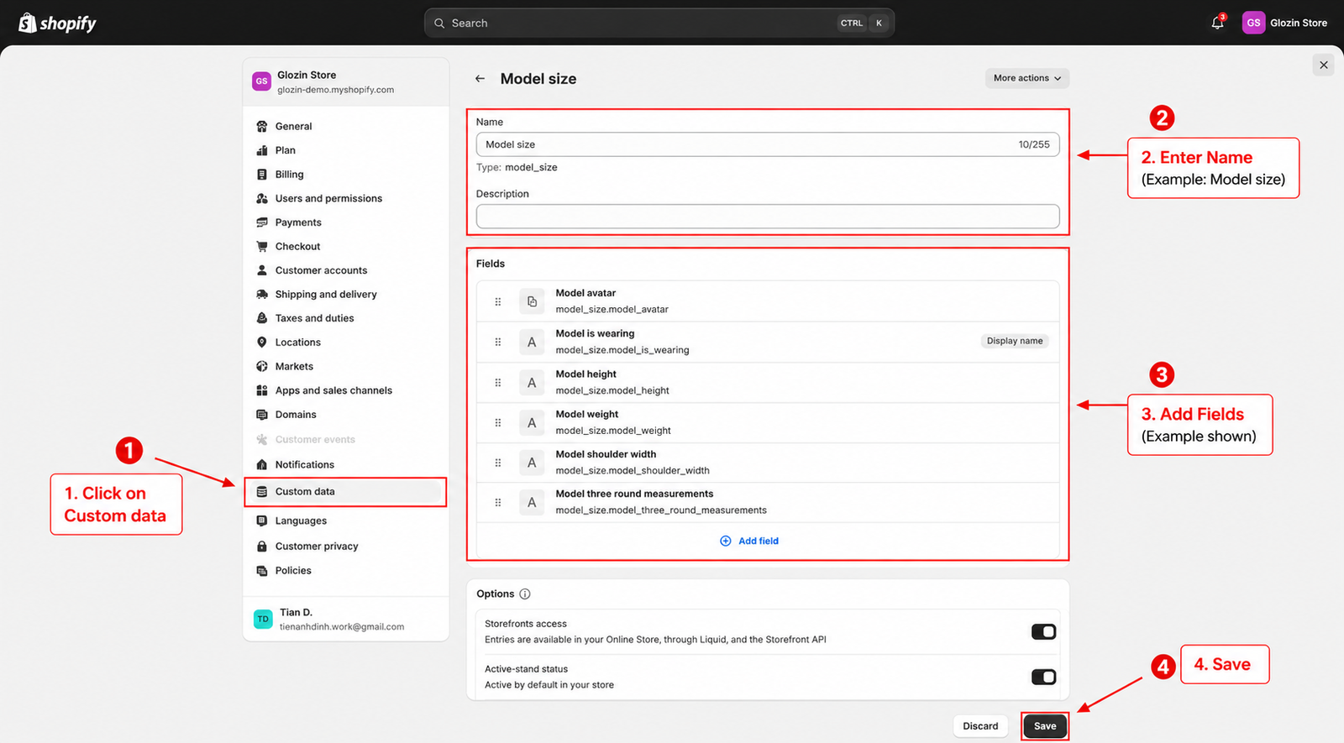Click the Languages icon

(262, 521)
